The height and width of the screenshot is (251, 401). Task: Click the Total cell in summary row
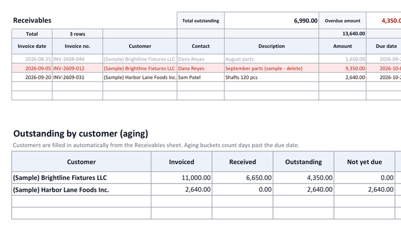pos(32,34)
